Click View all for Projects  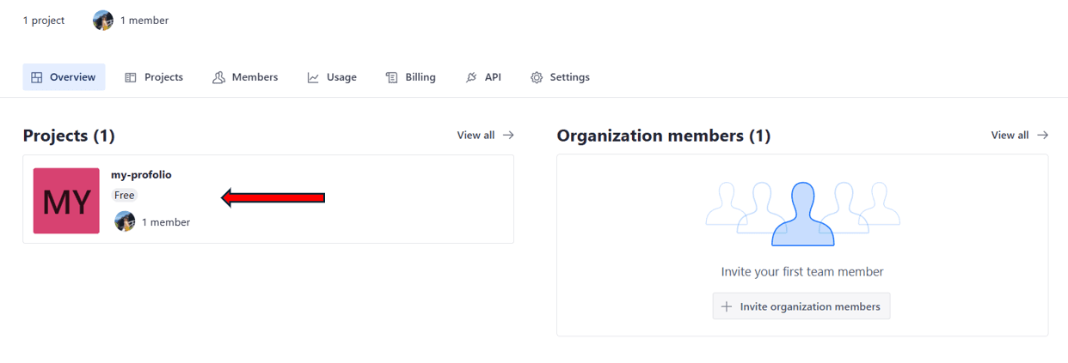click(x=485, y=135)
